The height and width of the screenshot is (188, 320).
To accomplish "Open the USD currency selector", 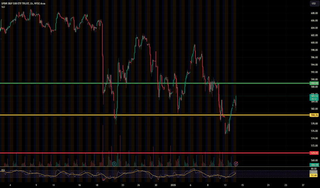I will [x=314, y=3].
